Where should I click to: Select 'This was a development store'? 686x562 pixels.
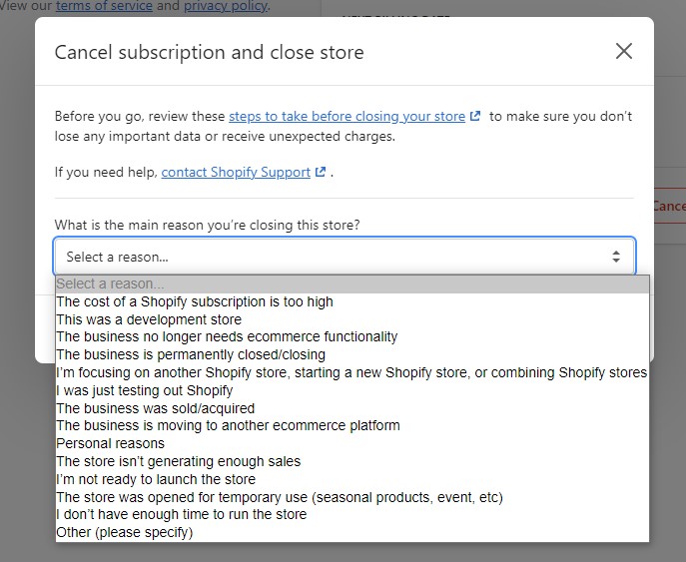(352, 319)
